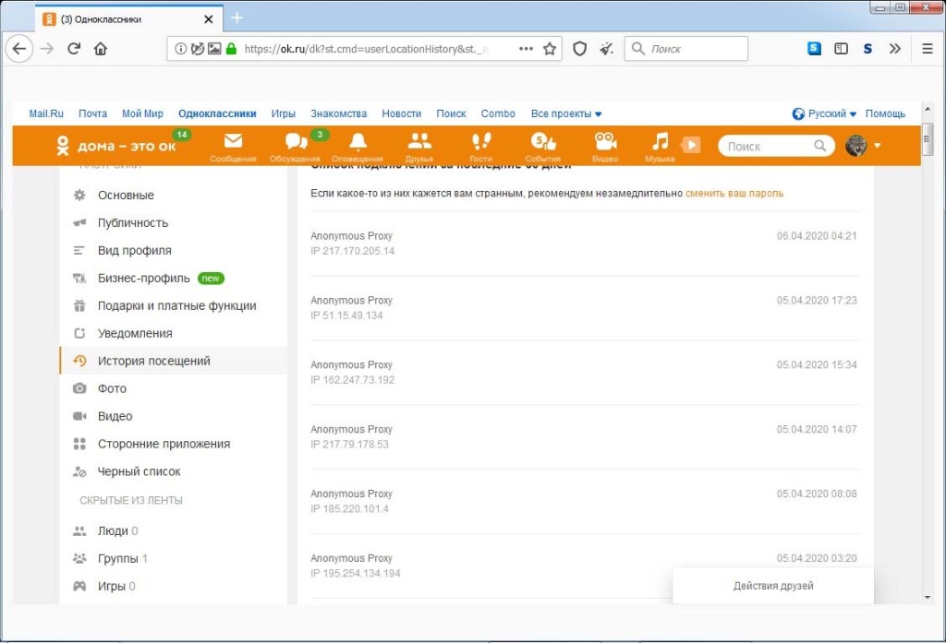
Task: Open События events icon
Action: click(542, 143)
